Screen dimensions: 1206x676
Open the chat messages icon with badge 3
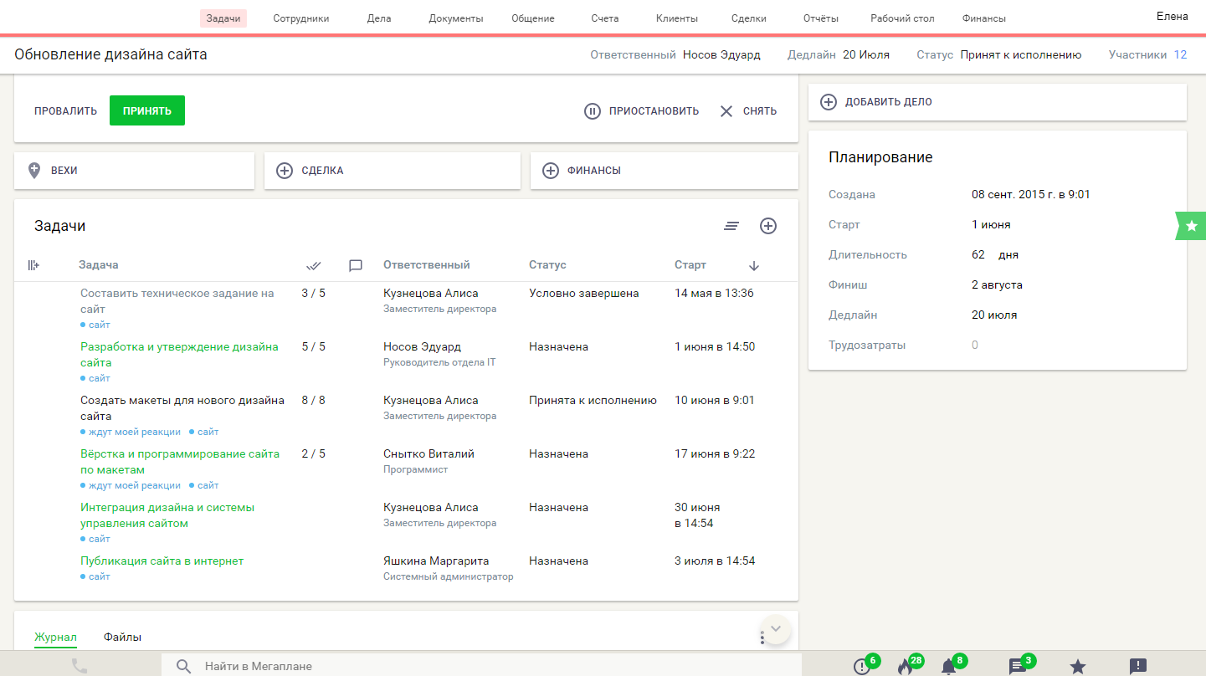(x=1018, y=667)
